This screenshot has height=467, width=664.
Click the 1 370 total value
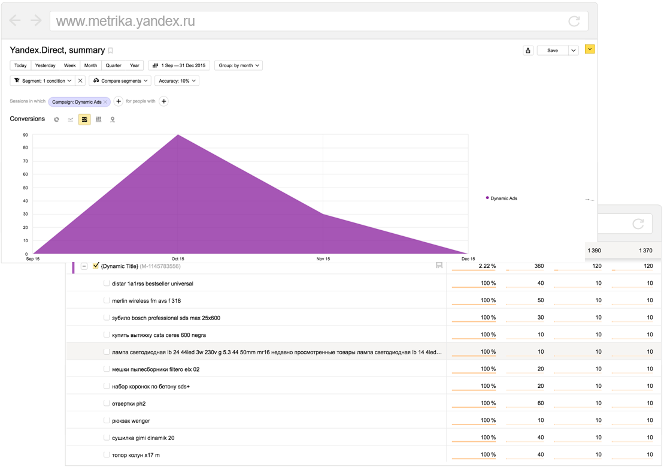(645, 250)
